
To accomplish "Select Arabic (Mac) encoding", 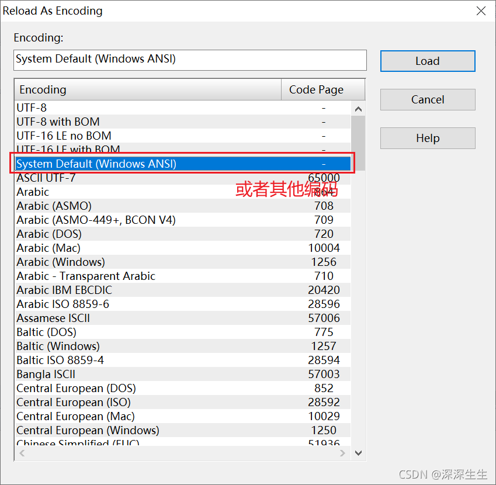I will click(183, 248).
